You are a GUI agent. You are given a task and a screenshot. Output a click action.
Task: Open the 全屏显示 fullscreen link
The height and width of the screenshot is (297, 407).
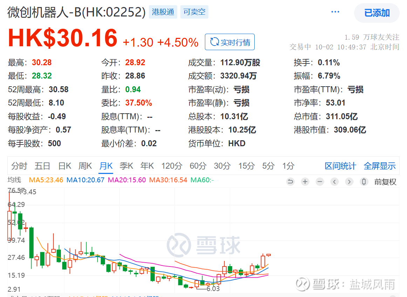point(379,166)
